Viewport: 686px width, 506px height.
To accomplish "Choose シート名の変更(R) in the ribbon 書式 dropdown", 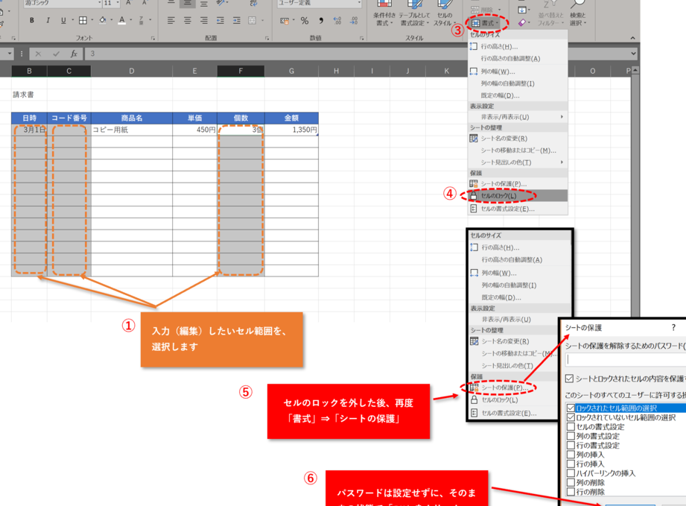I will [x=518, y=139].
